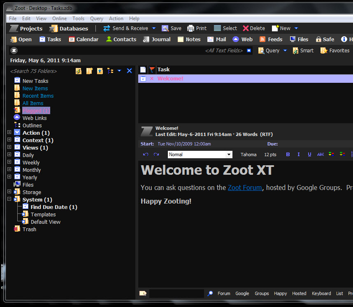The image size is (353, 307).
Task: Click the Select toolbar icon
Action: click(x=217, y=28)
